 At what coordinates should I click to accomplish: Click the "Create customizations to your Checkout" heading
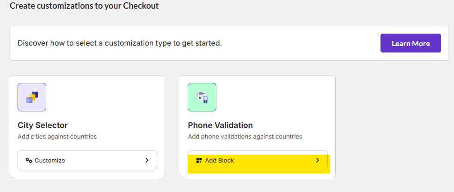click(x=84, y=6)
